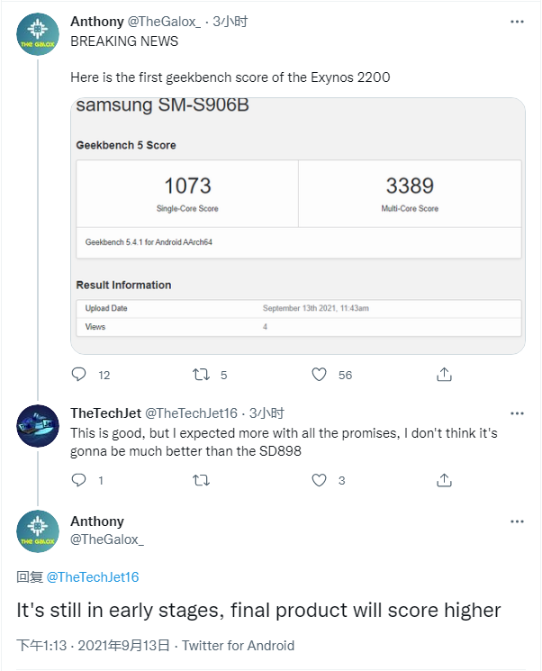
Task: Reply to Anthony's Exynos 2200 tweet
Action: pyautogui.click(x=79, y=374)
